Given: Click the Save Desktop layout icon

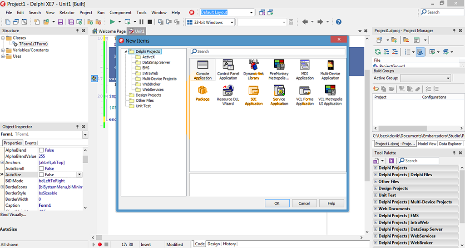Looking at the screenshot, I should pyautogui.click(x=262, y=12).
